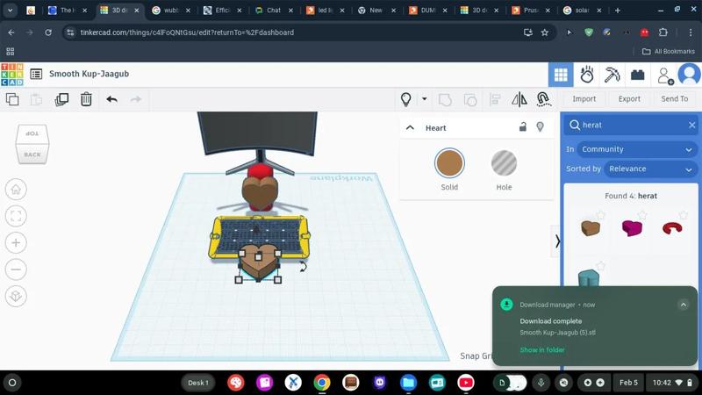
Task: Select the red curved shape thumbnail
Action: [672, 228]
